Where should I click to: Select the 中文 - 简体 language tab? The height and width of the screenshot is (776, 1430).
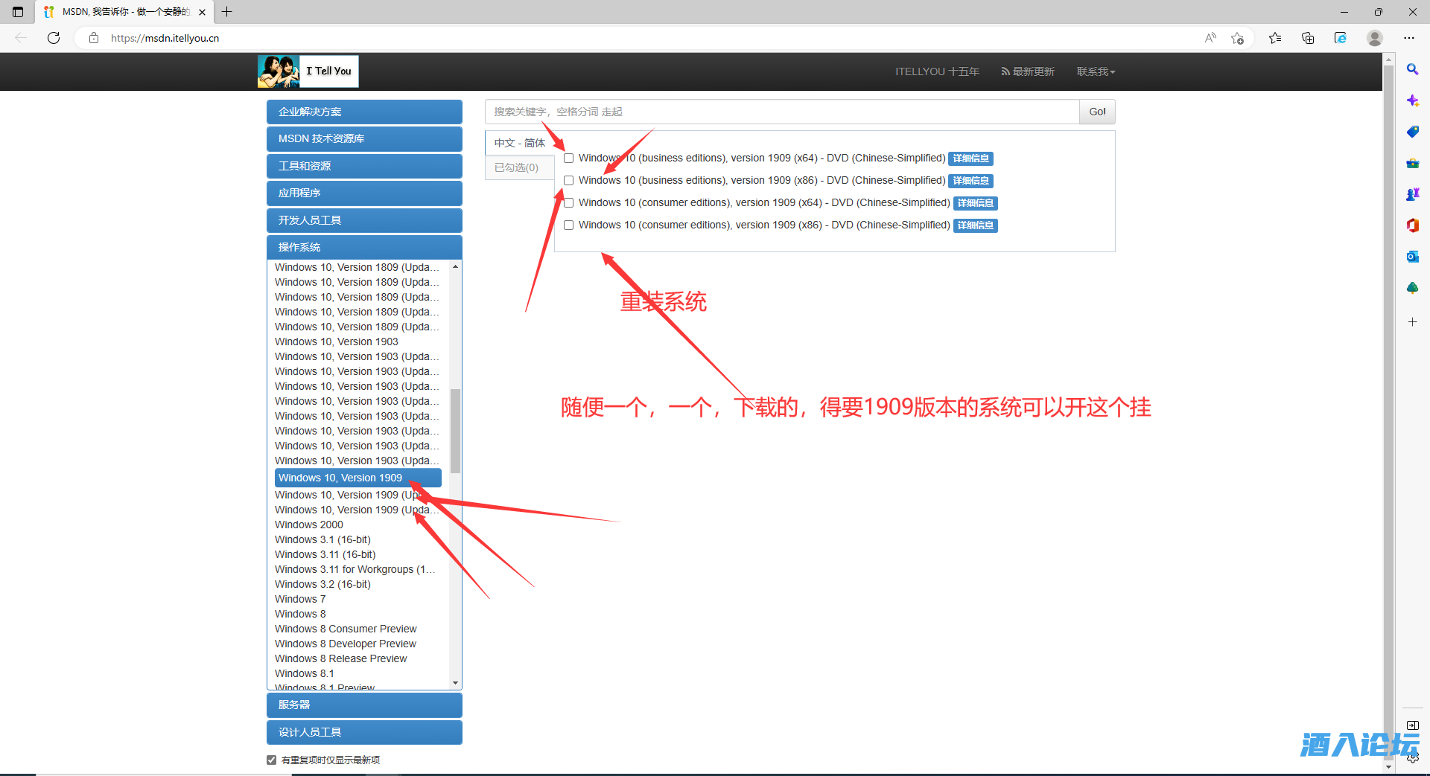(x=520, y=143)
